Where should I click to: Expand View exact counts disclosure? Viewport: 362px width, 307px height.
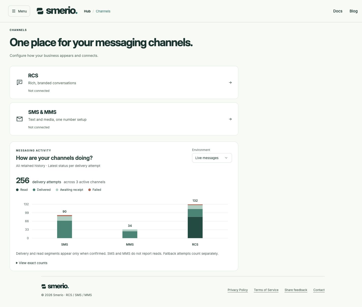click(32, 263)
